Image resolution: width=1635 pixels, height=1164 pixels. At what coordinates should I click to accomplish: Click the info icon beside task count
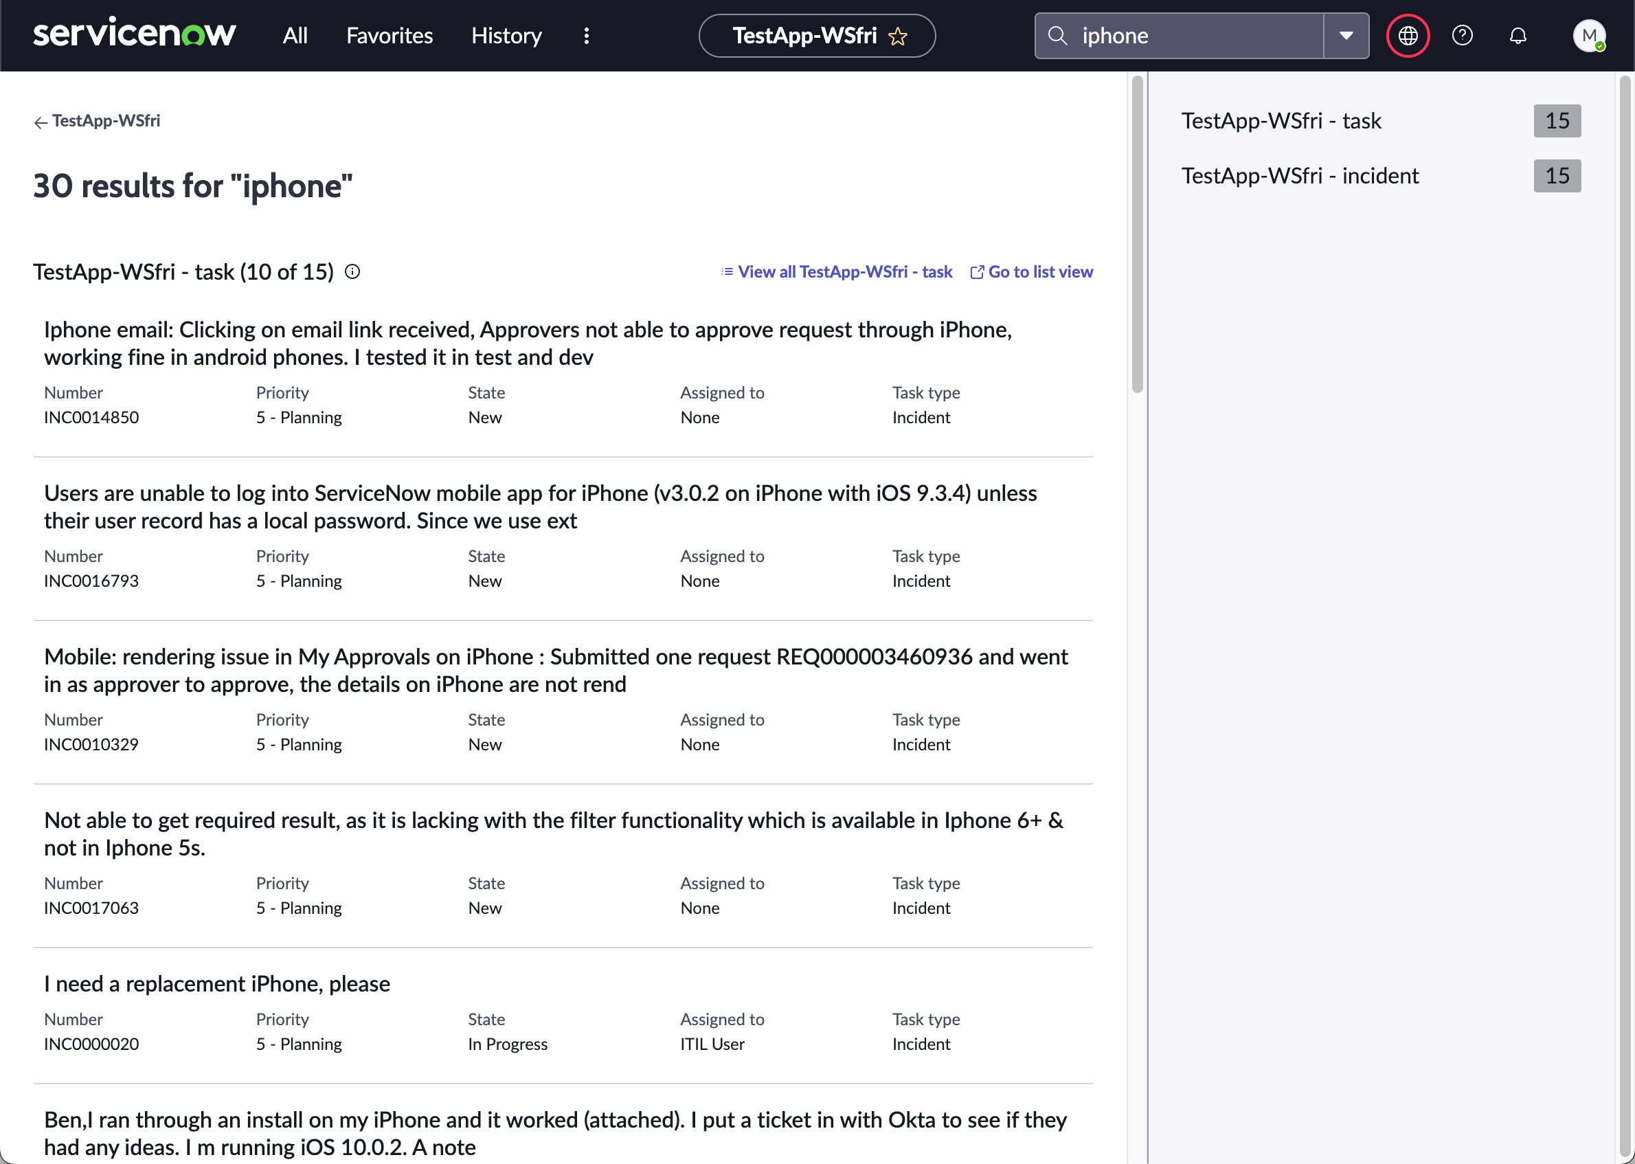pos(352,271)
